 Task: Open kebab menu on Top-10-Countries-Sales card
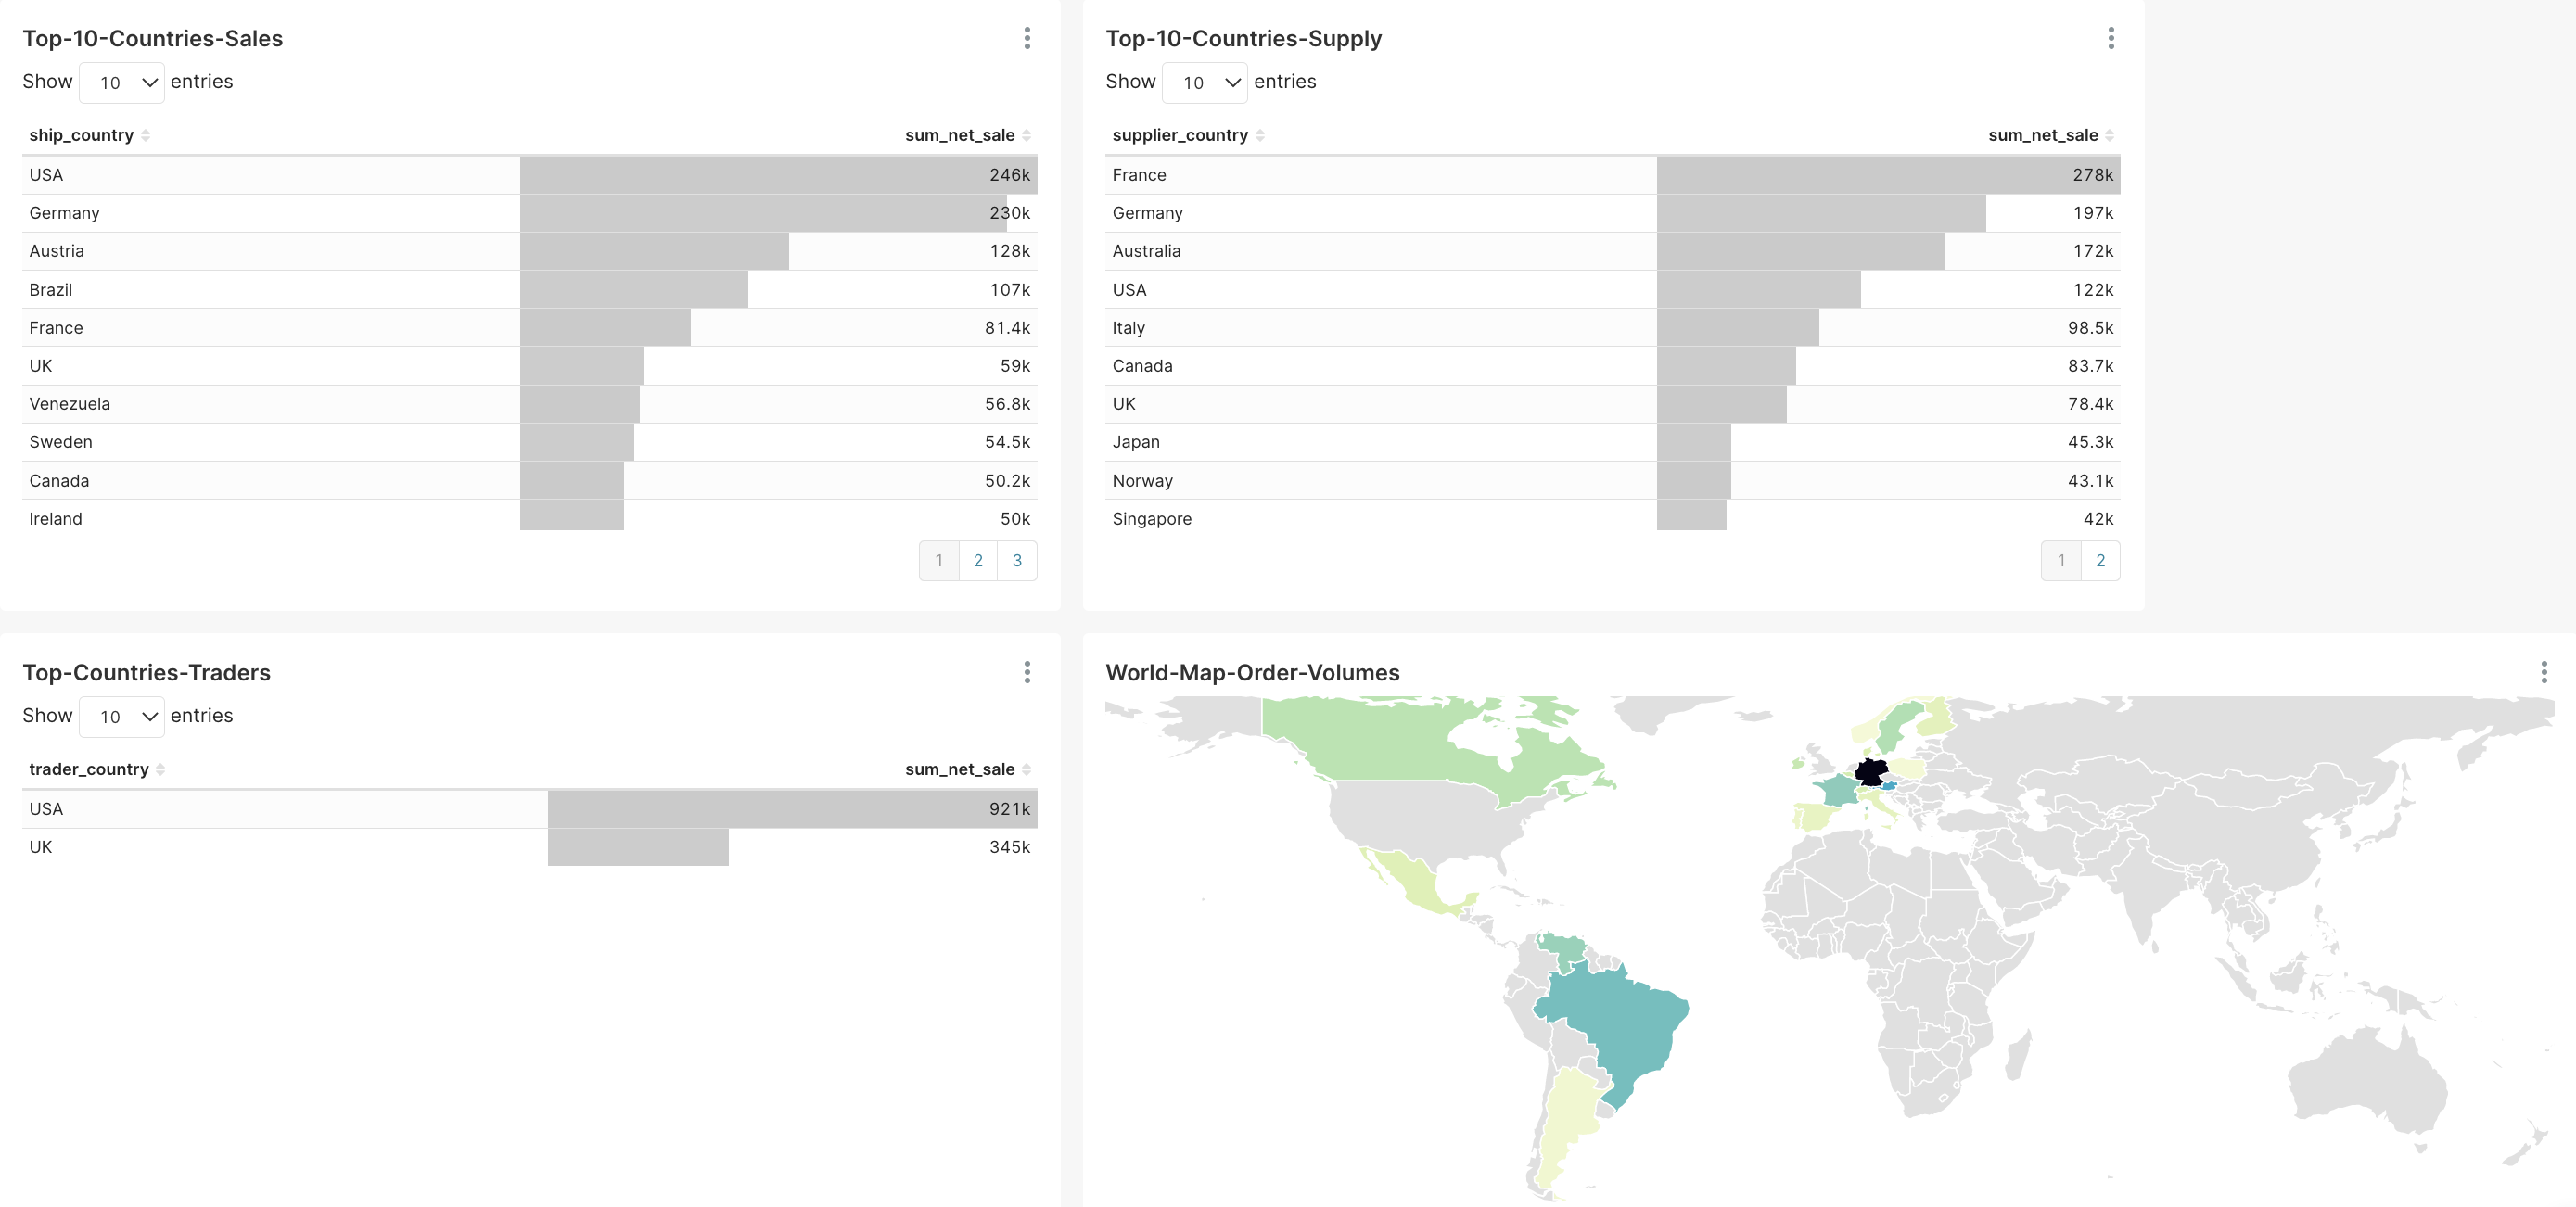[1026, 39]
